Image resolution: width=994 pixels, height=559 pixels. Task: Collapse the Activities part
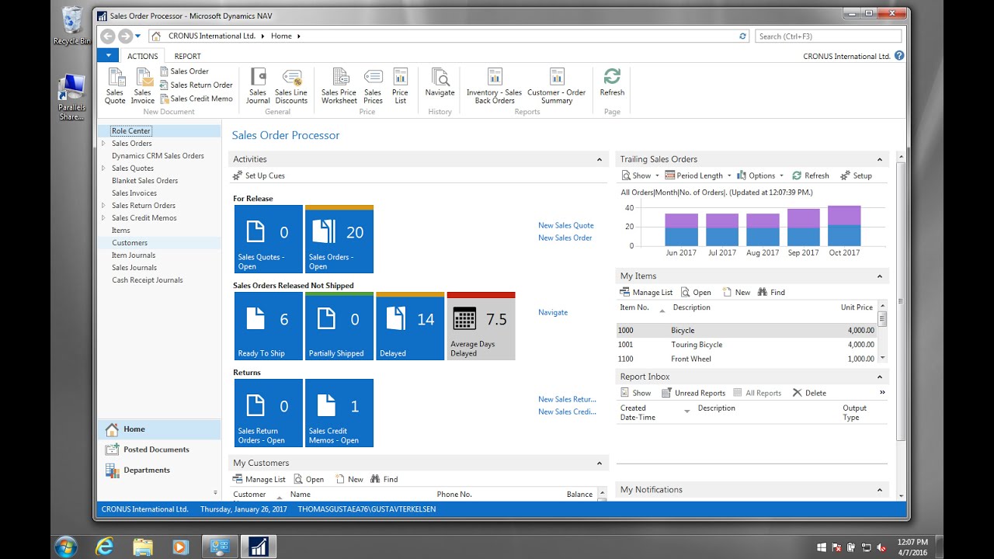click(x=599, y=160)
